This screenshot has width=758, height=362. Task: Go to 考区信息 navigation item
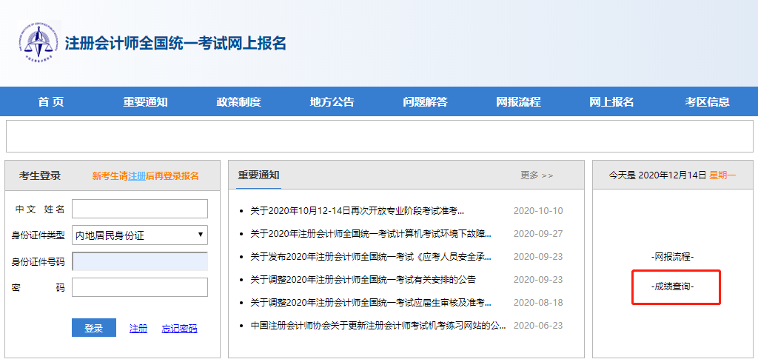pyautogui.click(x=707, y=102)
